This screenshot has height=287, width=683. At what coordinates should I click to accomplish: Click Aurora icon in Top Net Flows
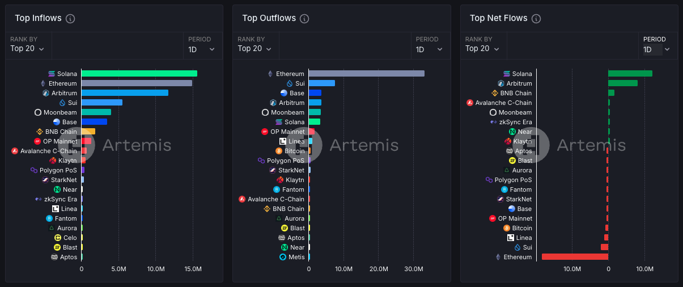coord(507,170)
